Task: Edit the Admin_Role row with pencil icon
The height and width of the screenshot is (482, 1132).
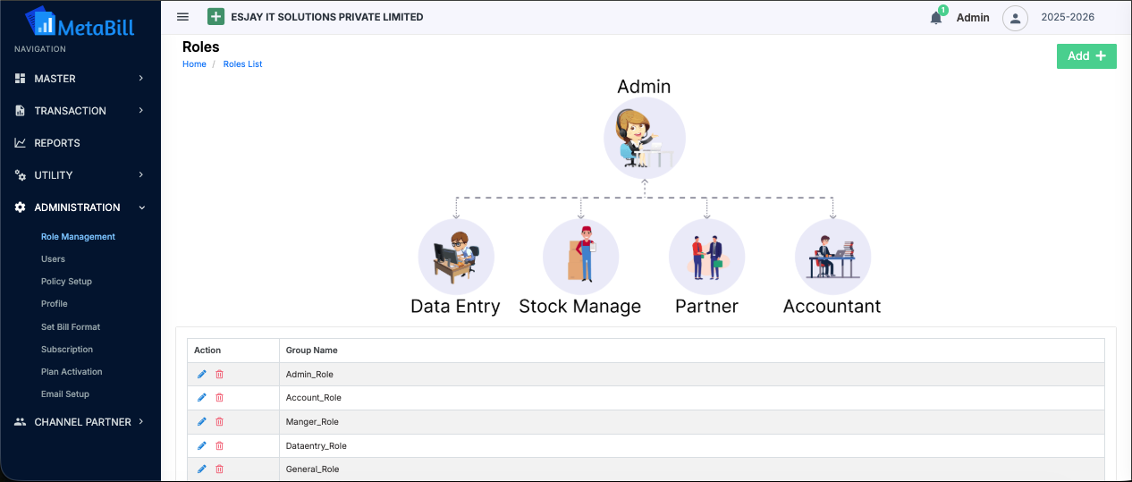Action: (201, 374)
